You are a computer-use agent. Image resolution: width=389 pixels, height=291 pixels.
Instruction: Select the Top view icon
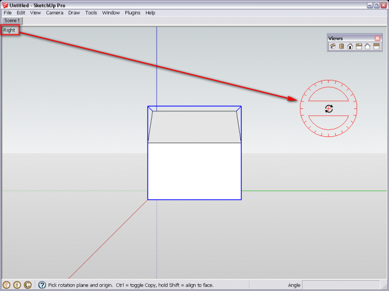tap(341, 47)
